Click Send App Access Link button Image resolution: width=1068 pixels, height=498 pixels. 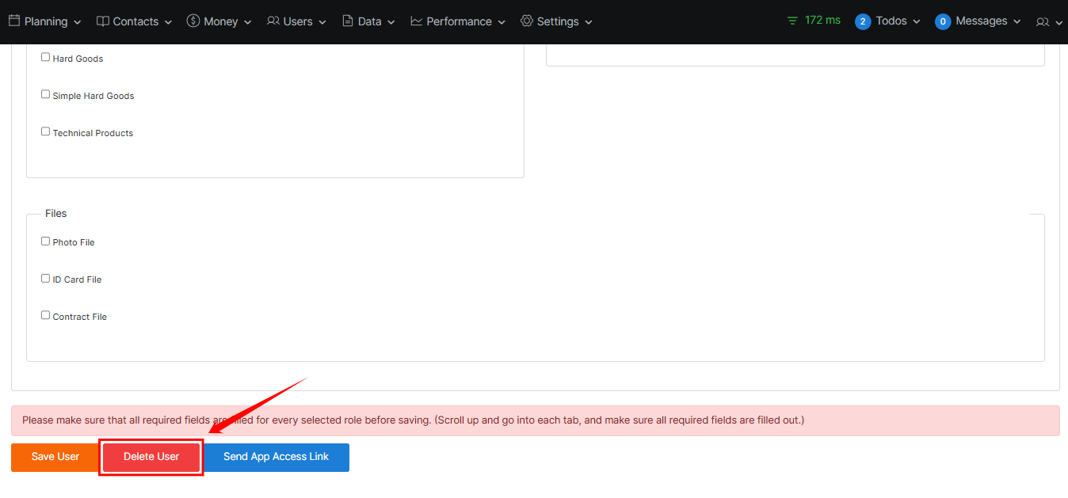tap(276, 457)
